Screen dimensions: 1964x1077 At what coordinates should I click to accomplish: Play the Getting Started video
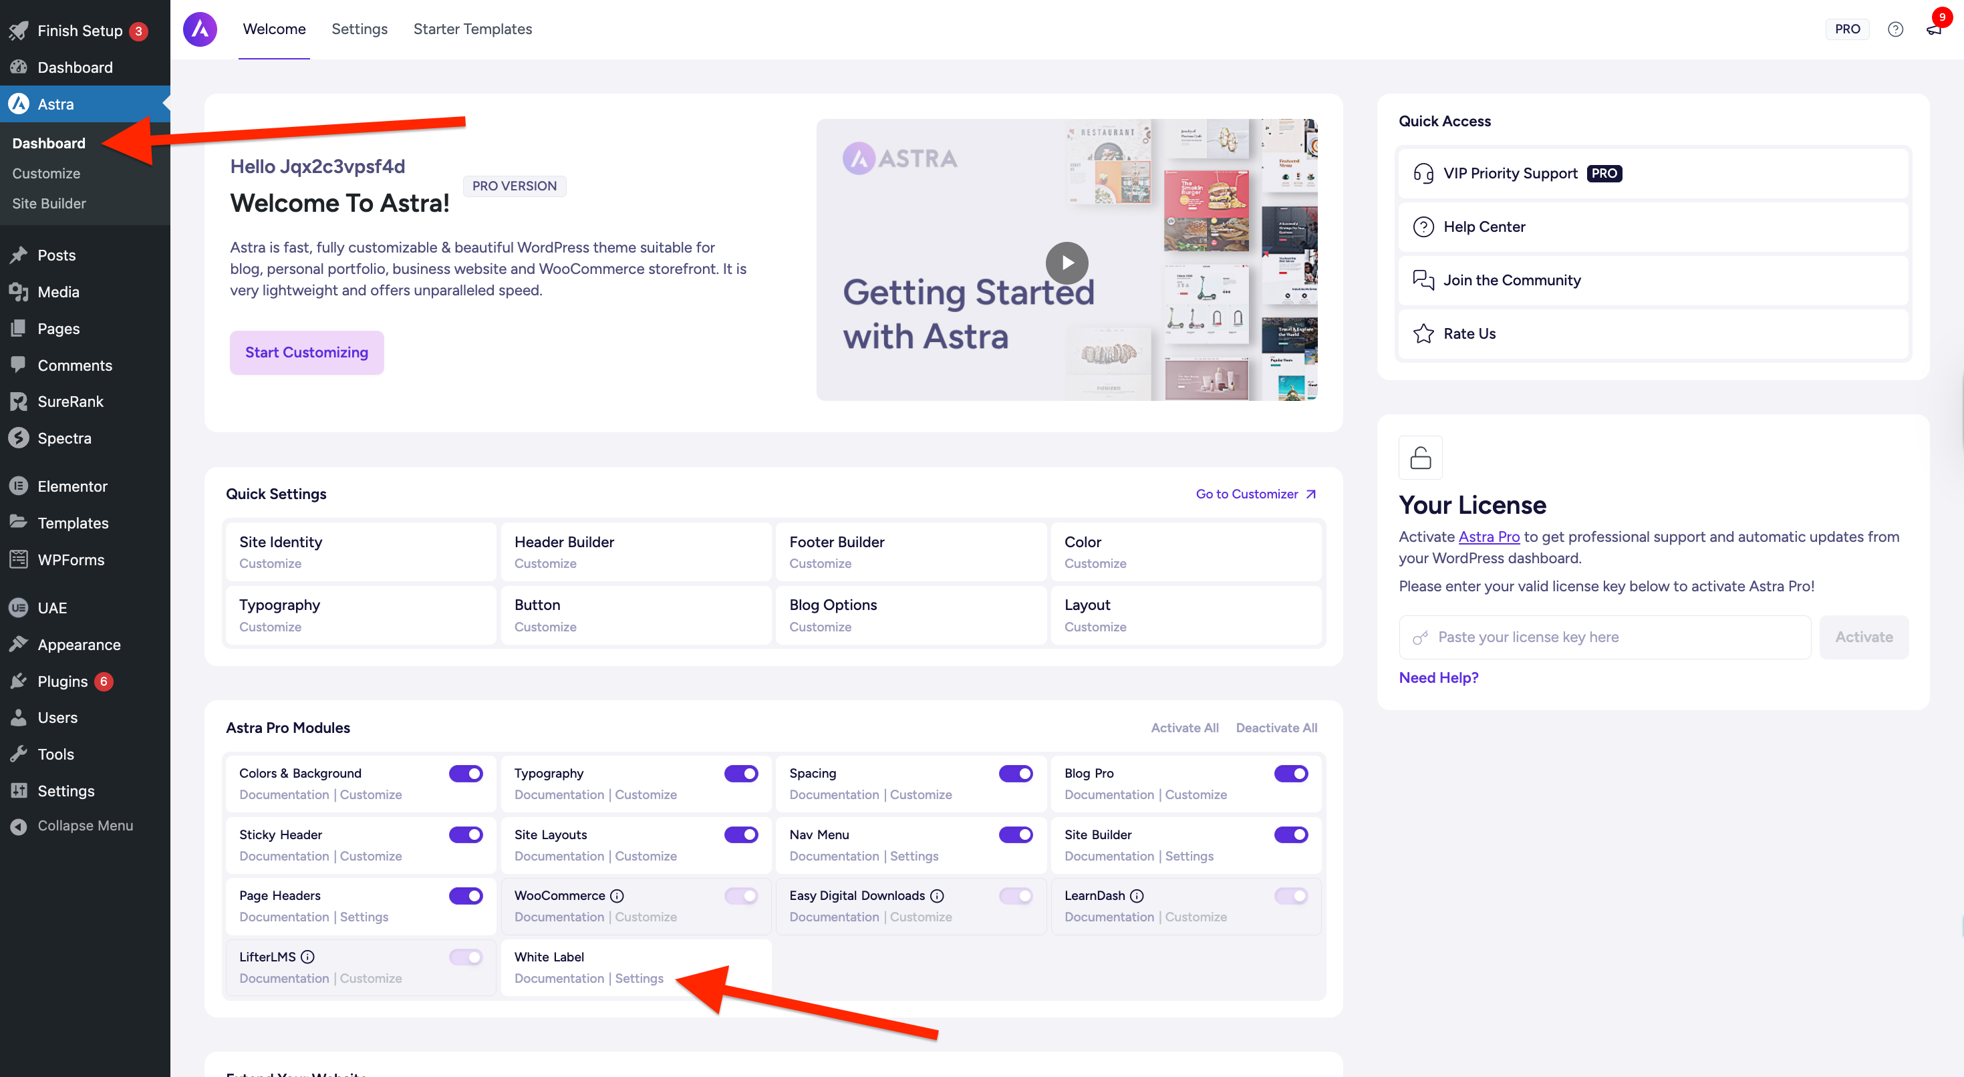coord(1066,262)
